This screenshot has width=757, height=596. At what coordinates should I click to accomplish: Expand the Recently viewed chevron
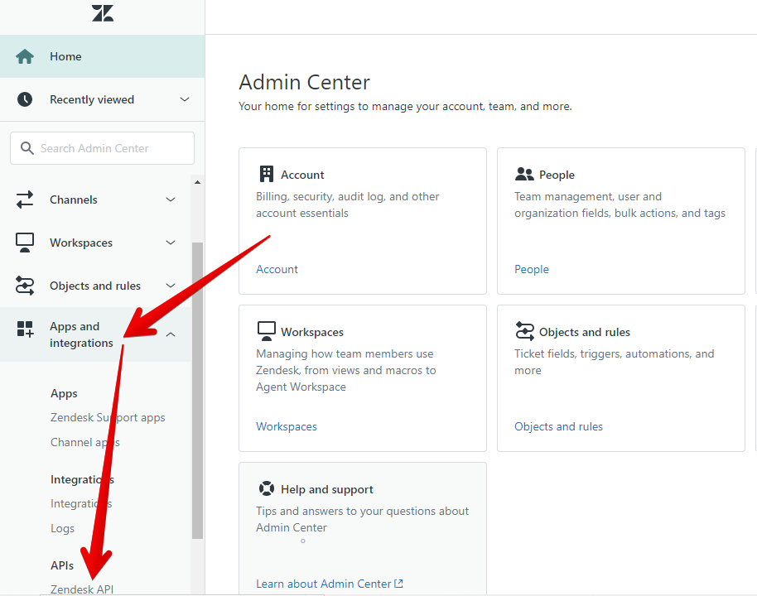(185, 99)
